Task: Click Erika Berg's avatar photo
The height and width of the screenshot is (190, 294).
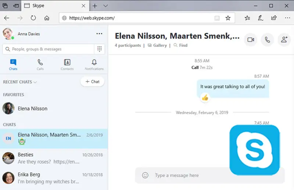Action: tap(8, 178)
